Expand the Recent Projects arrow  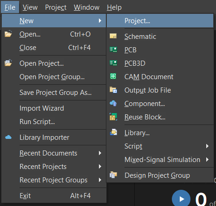point(100,167)
